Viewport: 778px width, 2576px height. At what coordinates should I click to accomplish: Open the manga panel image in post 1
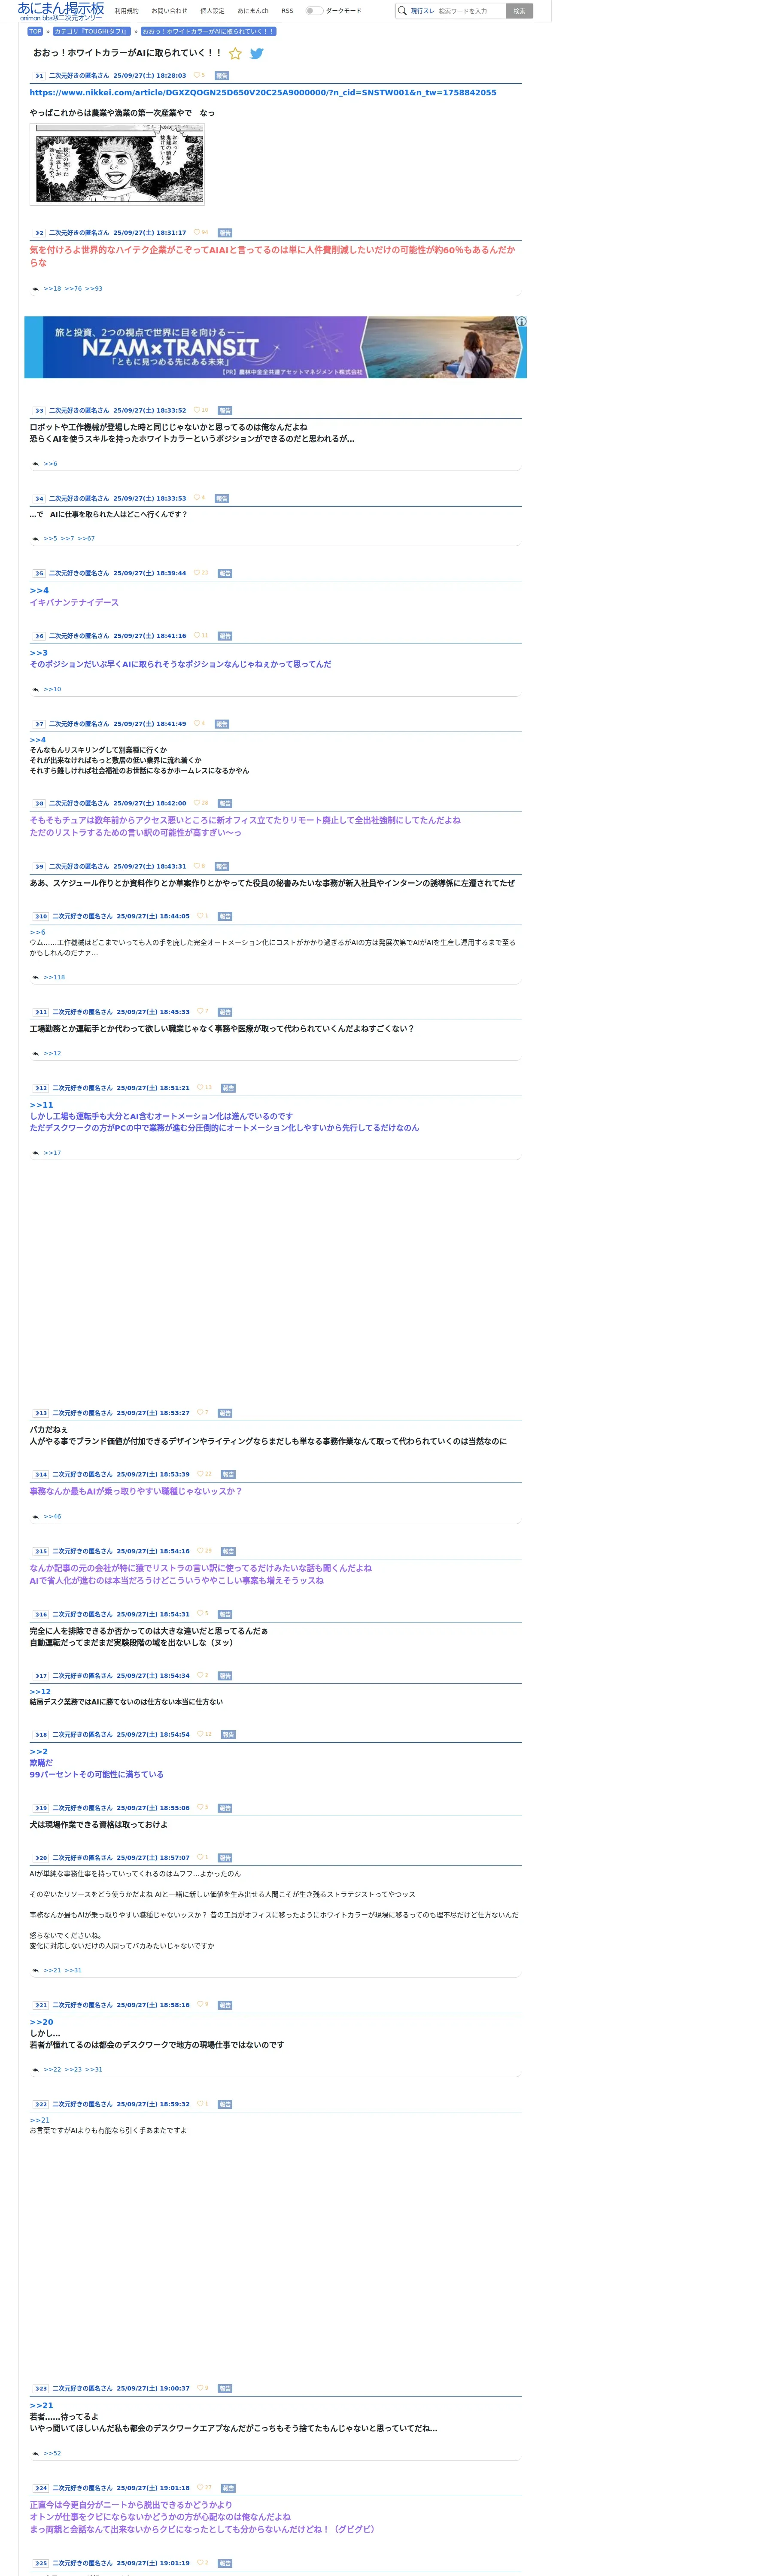click(x=117, y=163)
